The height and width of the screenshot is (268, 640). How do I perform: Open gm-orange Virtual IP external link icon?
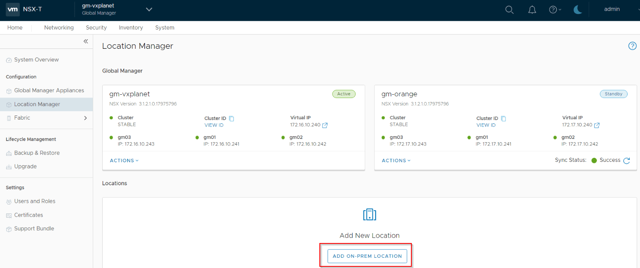pos(597,125)
